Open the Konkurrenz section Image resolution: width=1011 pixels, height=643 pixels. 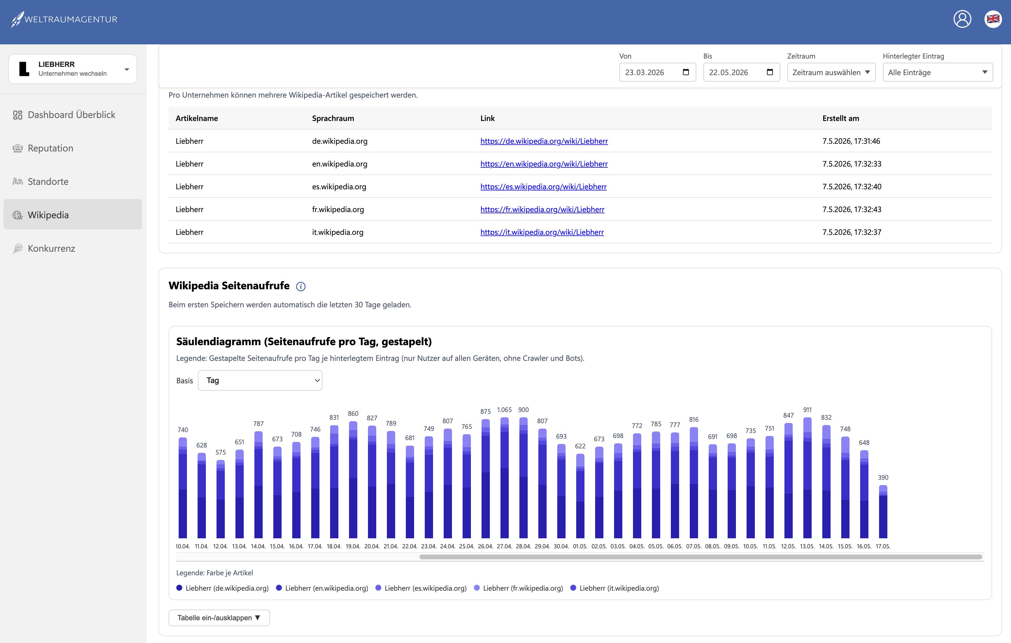pos(73,248)
